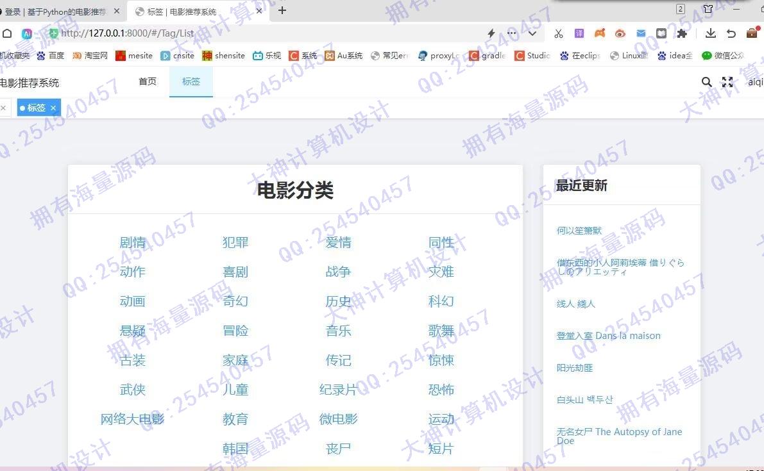
Task: Open the 悬疑 movie category
Action: [133, 331]
